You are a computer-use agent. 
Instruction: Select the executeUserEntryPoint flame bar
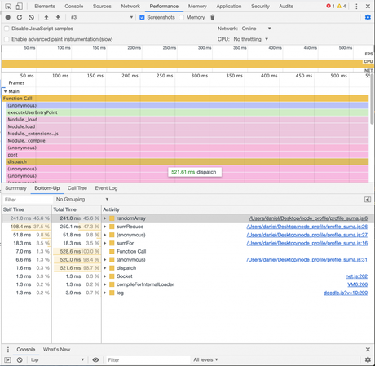(x=187, y=112)
